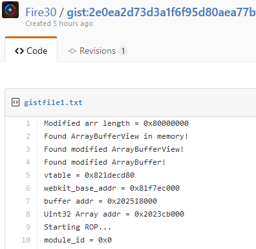This screenshot has height=249, width=256.
Task: Open the gist:2e0ea2d73d3a1f6f95d80aea77b link
Action: [161, 12]
